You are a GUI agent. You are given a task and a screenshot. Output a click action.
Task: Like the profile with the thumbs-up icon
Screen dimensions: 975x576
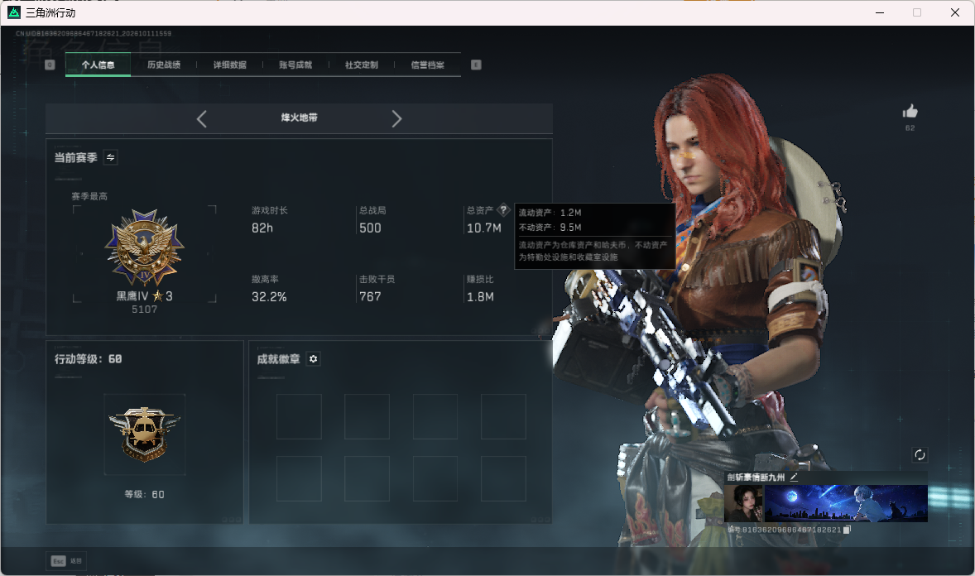(910, 112)
